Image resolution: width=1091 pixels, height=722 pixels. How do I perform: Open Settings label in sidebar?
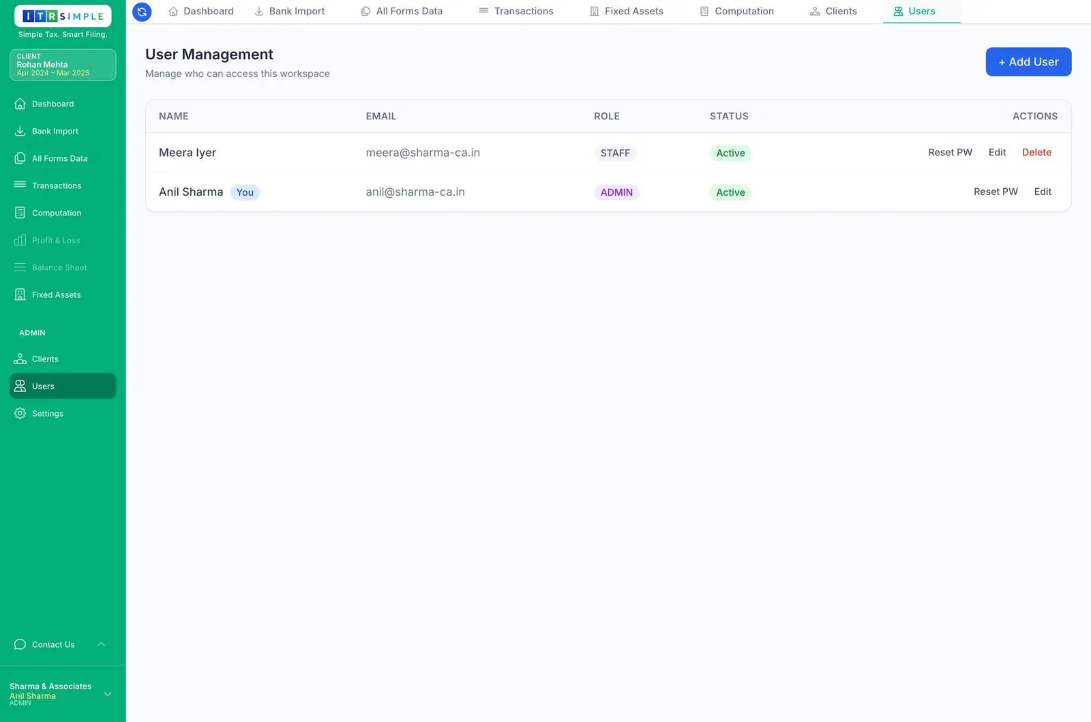point(48,414)
